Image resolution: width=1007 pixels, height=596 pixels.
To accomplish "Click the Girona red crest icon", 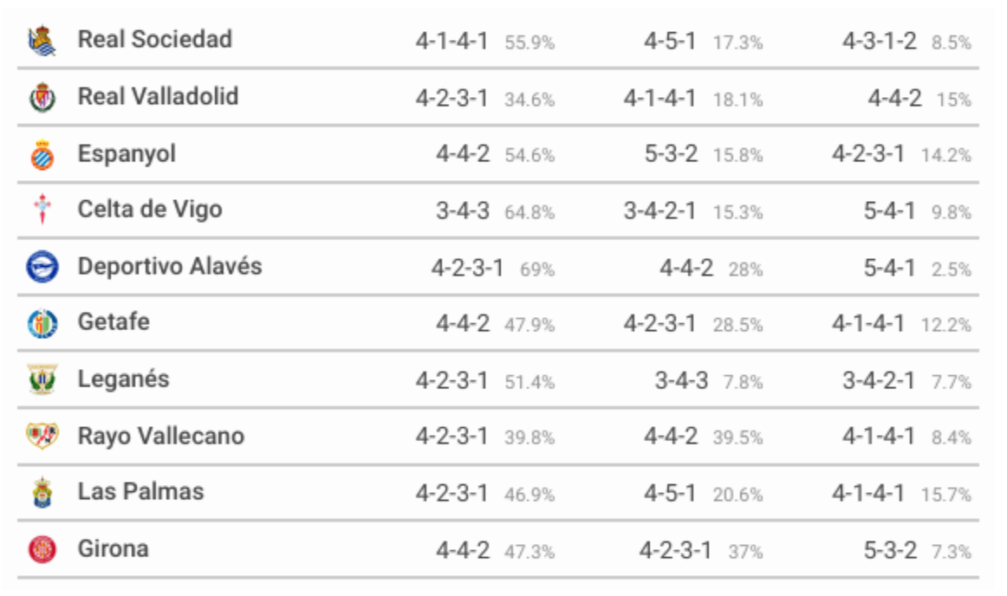I will (x=42, y=549).
